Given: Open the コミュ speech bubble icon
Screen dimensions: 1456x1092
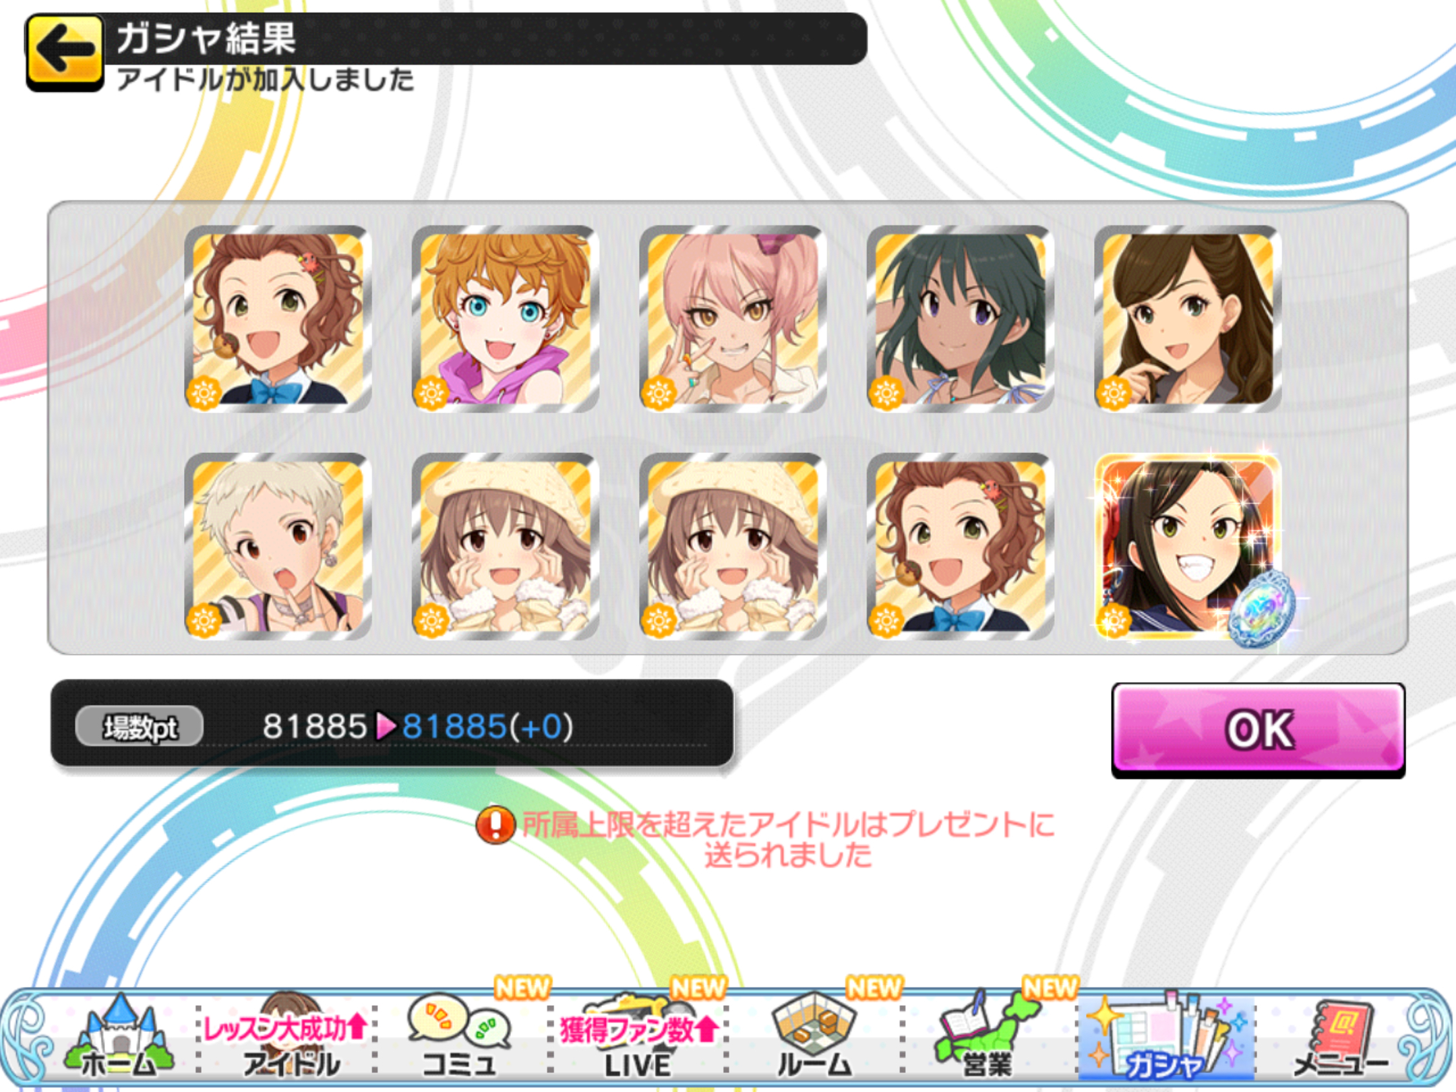Looking at the screenshot, I should coord(460,1036).
